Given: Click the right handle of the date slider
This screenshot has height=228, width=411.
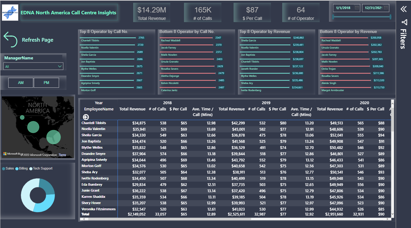Looking at the screenshot, I should (390, 17).
